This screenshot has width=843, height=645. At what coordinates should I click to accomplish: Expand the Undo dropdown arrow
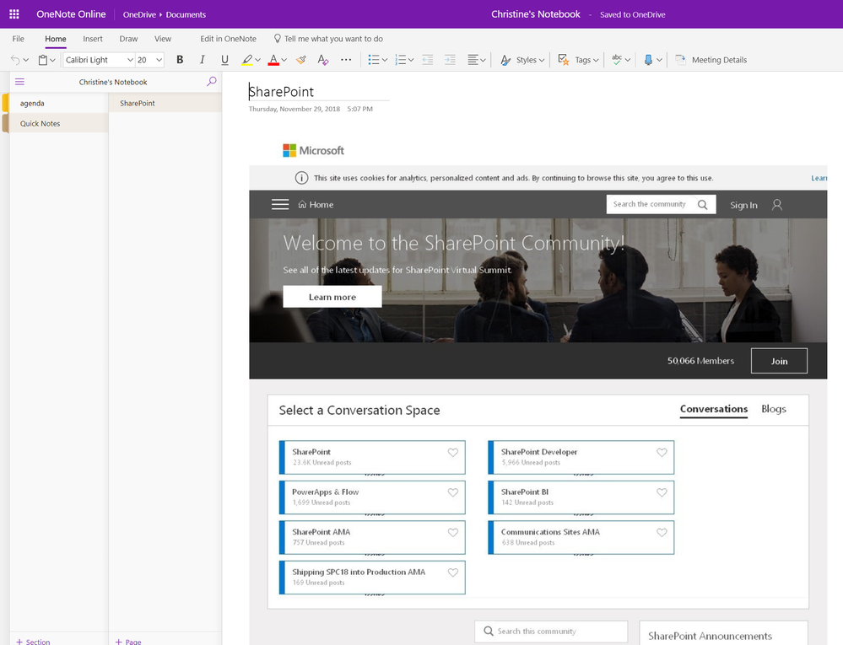coord(26,60)
